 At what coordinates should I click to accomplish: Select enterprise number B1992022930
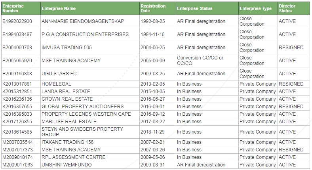(17, 21)
